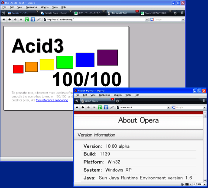Go back in About Opera window
The image size is (208, 188).
[83, 107]
